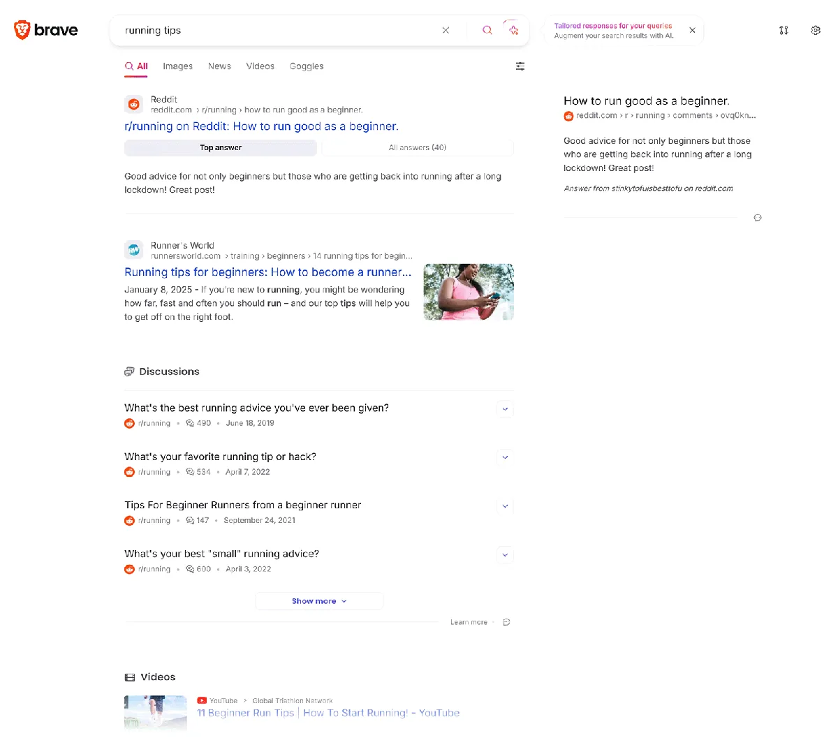Click the Videos section icon
The width and height of the screenshot is (838, 738).
tap(130, 677)
